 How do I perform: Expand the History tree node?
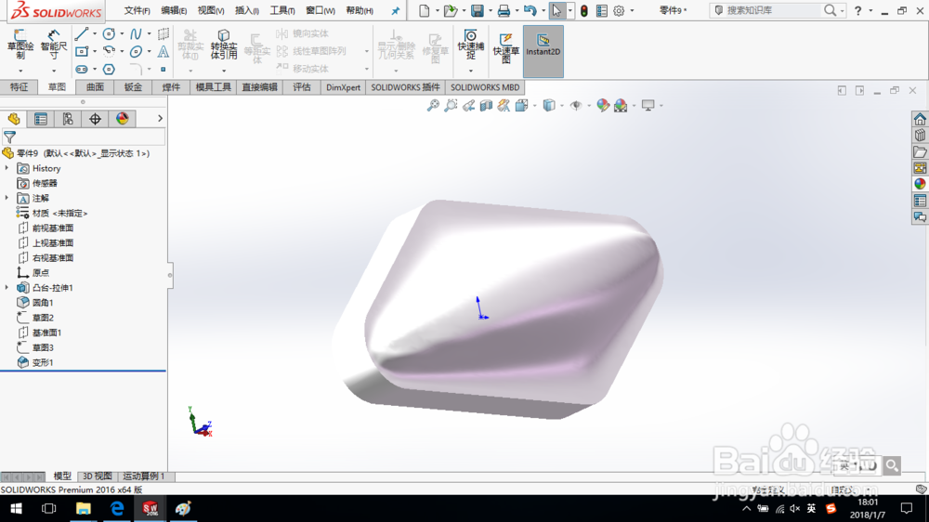point(7,168)
